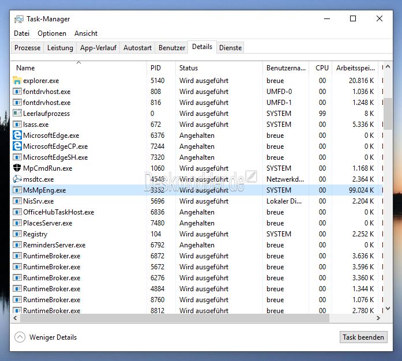The height and width of the screenshot is (361, 402).
Task: Switch to the Prozesse tab
Action: [28, 48]
